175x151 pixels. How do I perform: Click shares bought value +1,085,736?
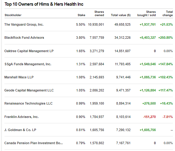coord(148,77)
